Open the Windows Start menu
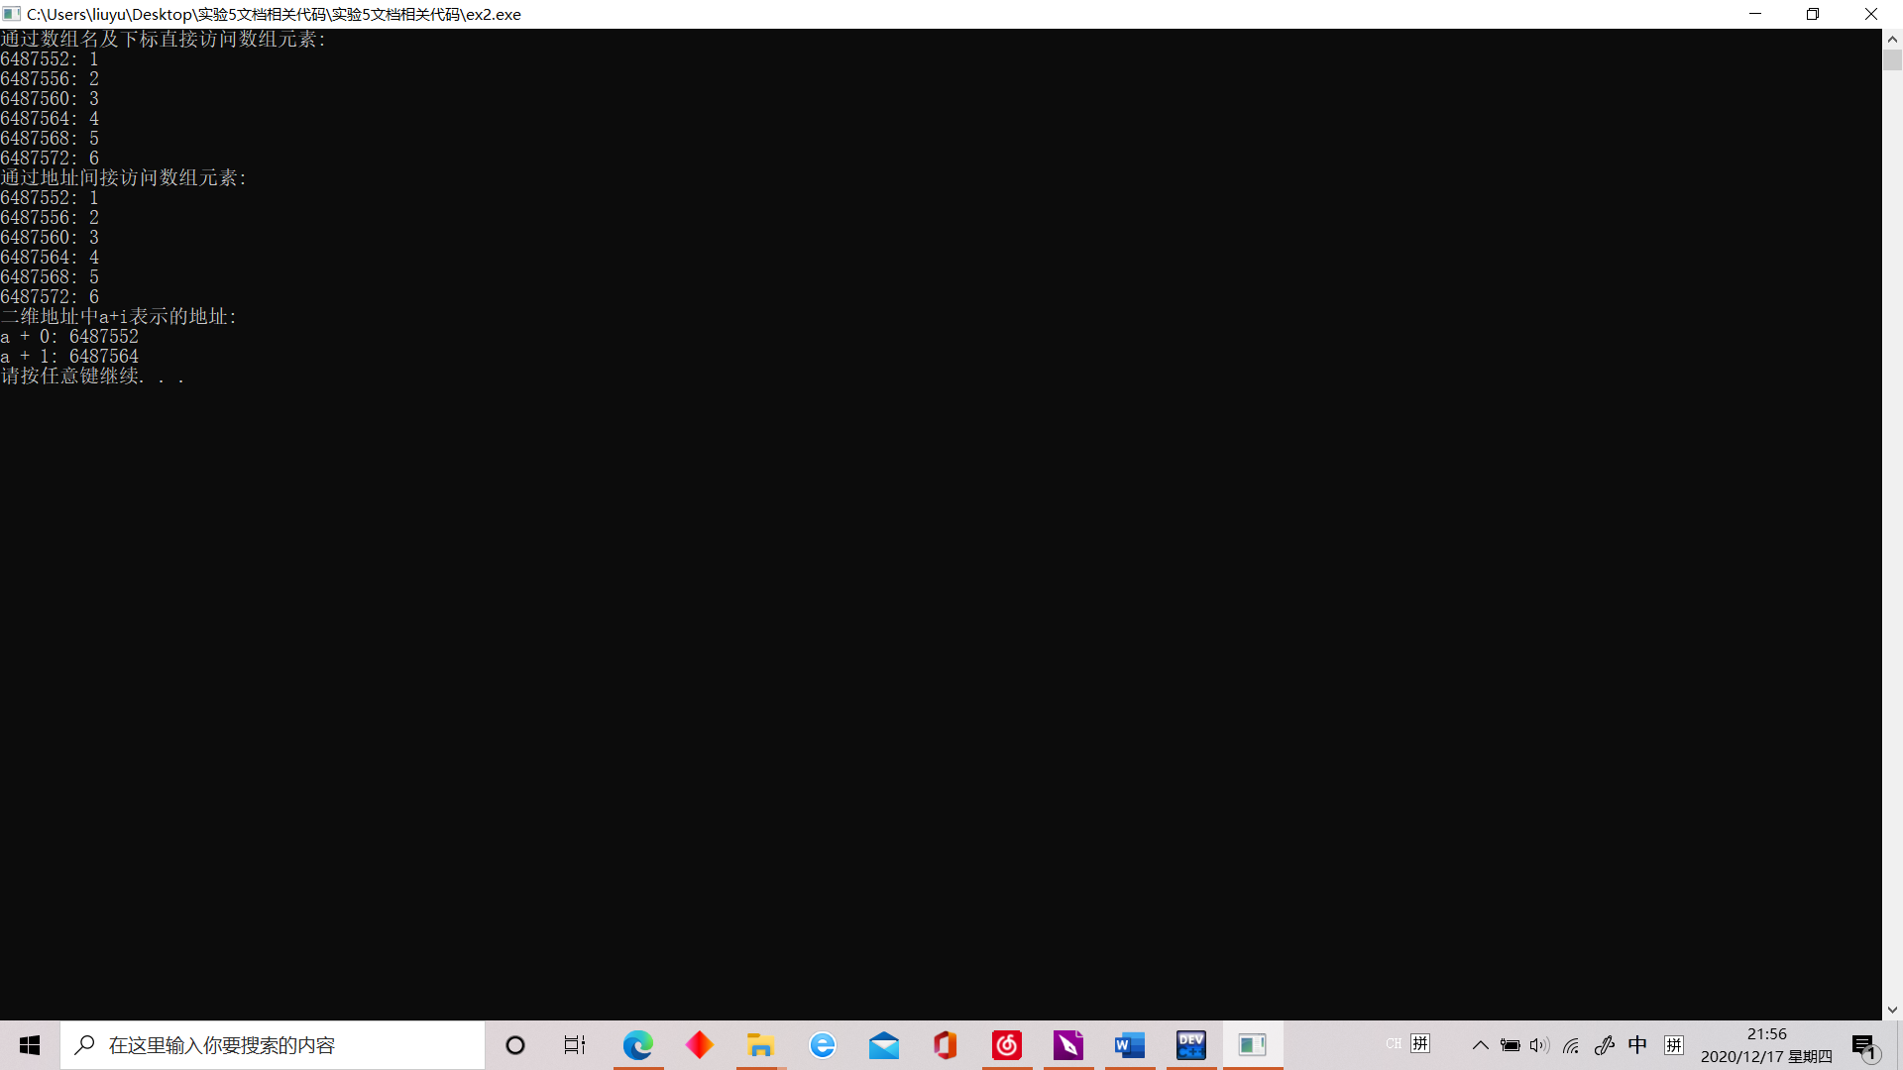 click(30, 1045)
